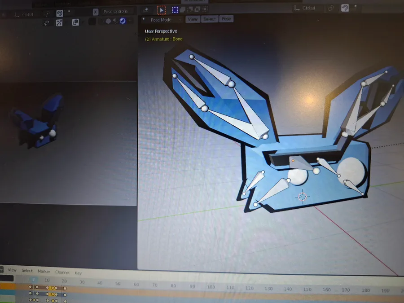404x303 pixels.
Task: Click the dark channel search field
Action: [x=7, y=278]
